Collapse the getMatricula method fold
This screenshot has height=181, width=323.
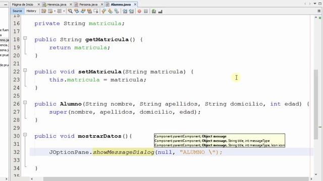tap(25, 38)
